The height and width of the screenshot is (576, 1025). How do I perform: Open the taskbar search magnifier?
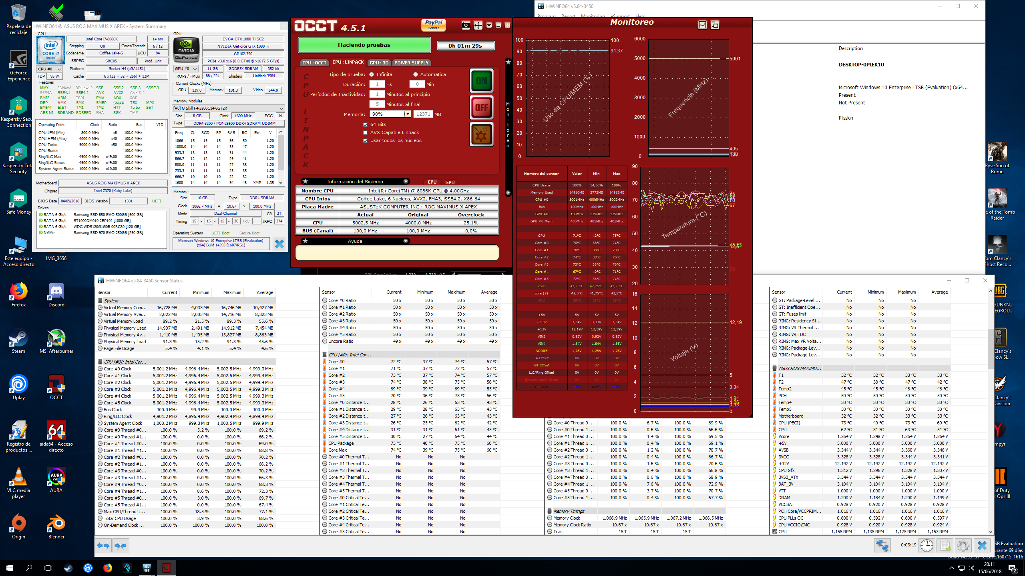pos(29,568)
